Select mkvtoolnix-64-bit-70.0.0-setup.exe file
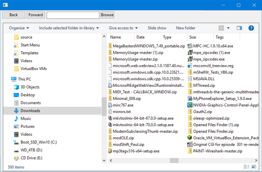 click(141, 125)
